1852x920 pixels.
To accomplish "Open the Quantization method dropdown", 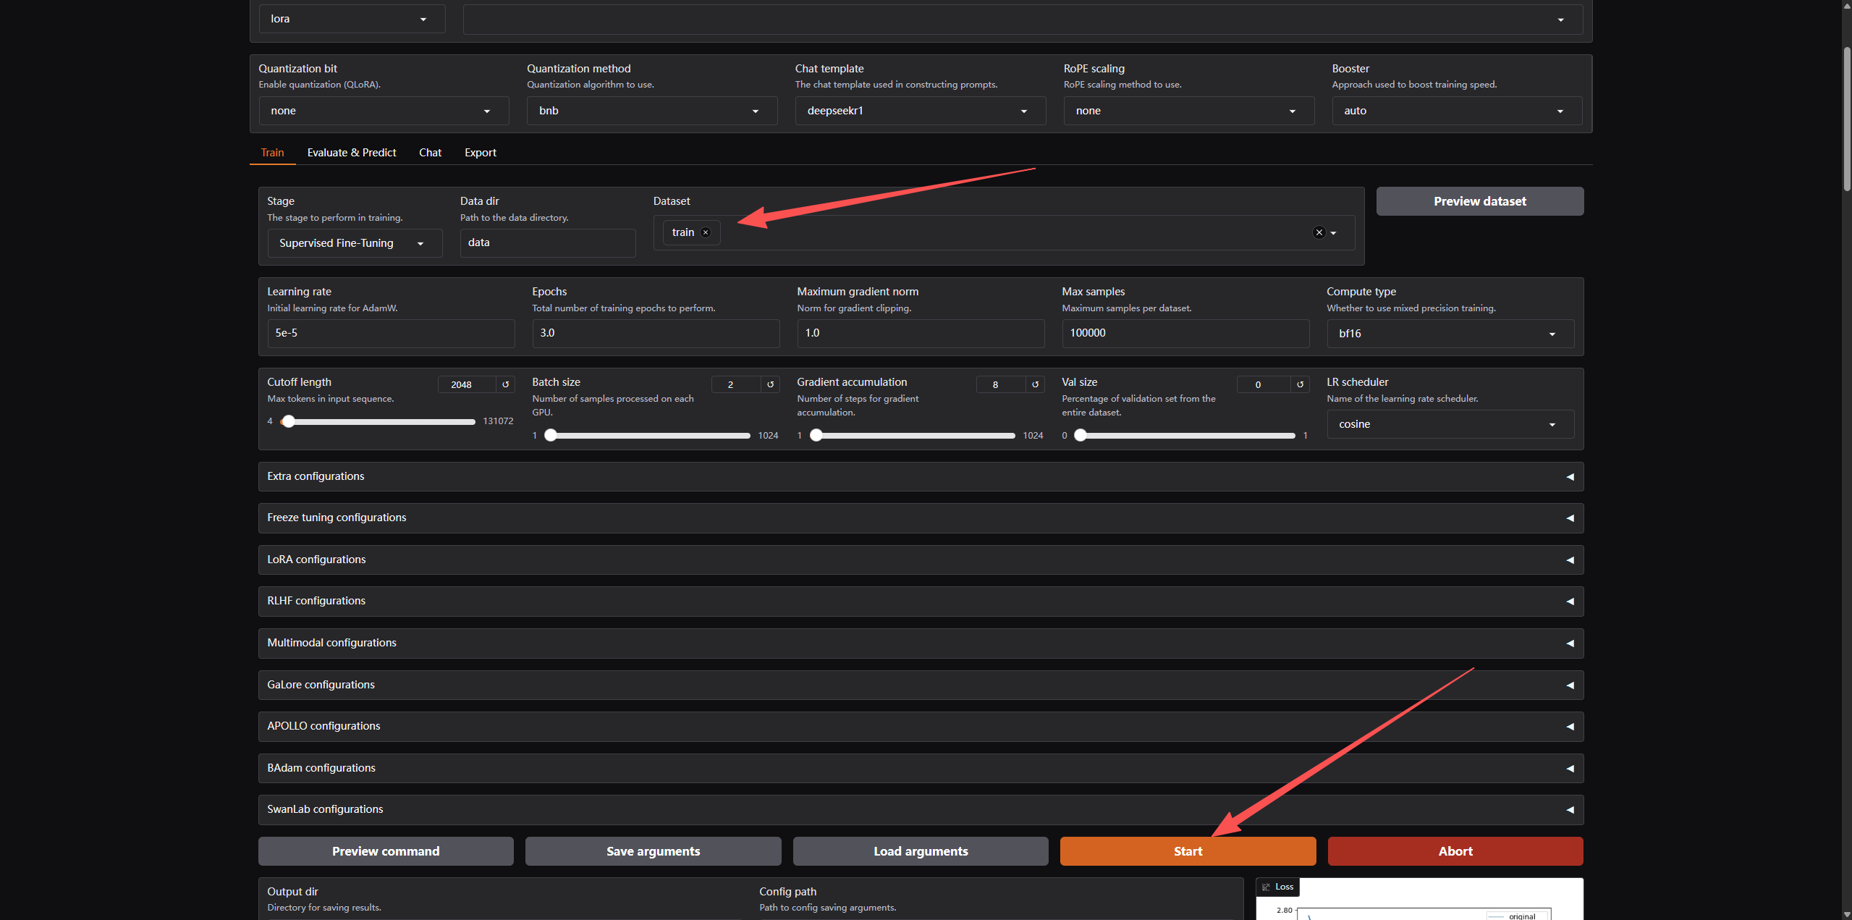I will (x=651, y=111).
